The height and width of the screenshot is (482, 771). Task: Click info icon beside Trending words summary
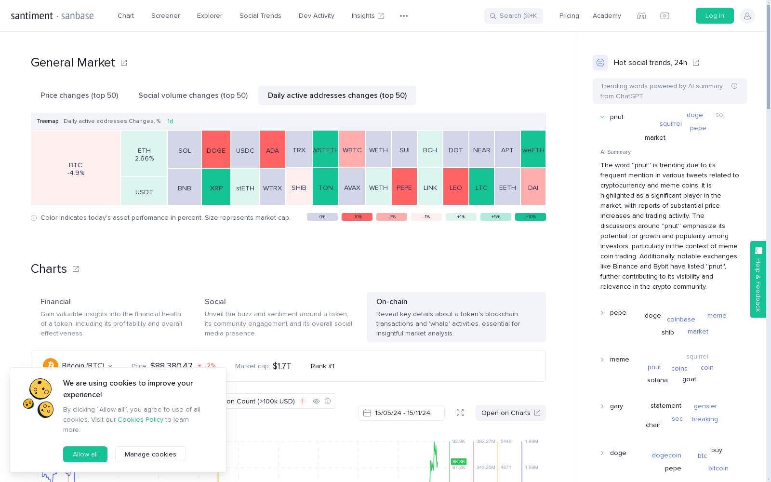click(x=734, y=86)
